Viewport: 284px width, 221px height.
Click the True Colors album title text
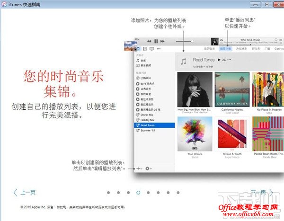195,154
